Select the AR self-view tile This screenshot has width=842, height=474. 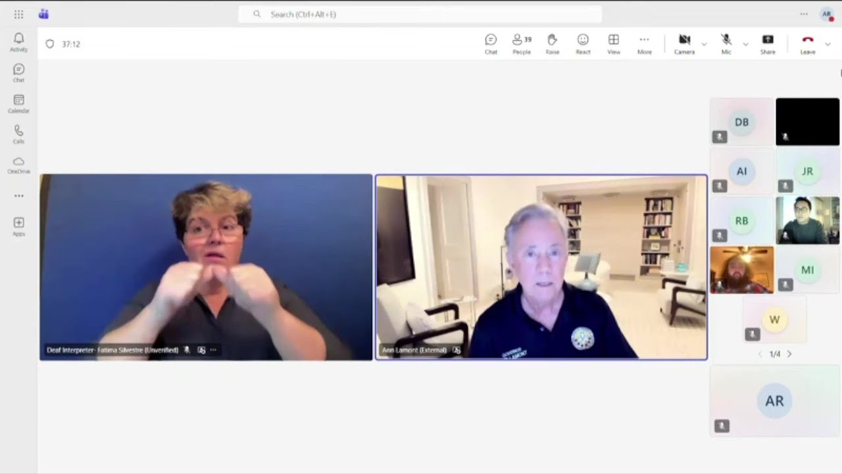point(775,401)
